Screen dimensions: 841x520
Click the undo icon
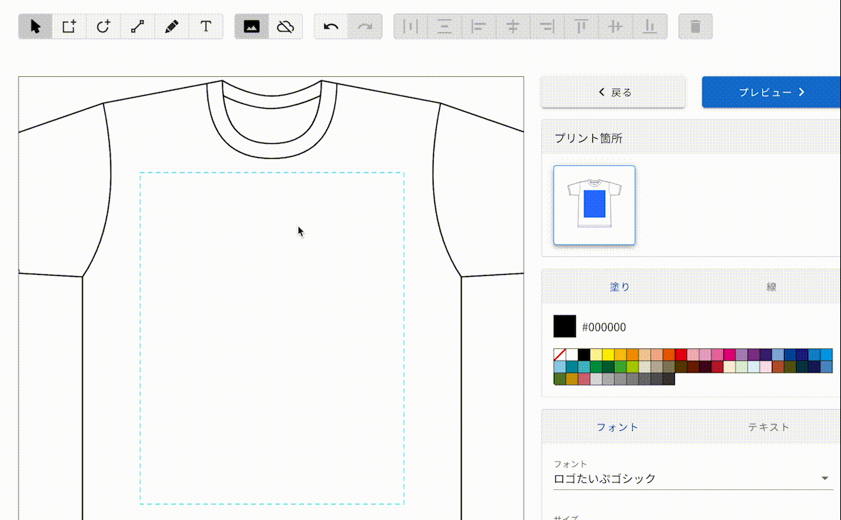(x=331, y=26)
